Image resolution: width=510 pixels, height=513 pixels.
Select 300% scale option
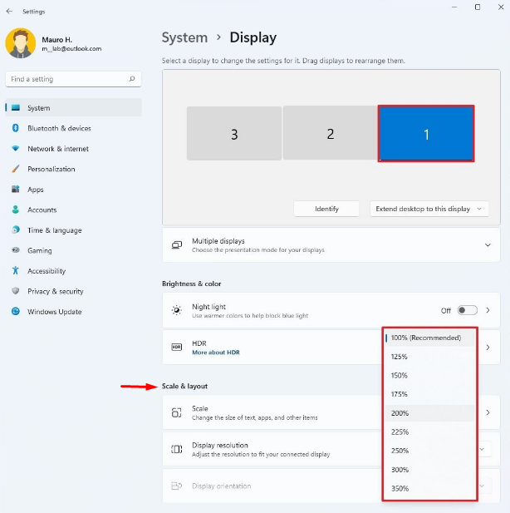(x=429, y=470)
